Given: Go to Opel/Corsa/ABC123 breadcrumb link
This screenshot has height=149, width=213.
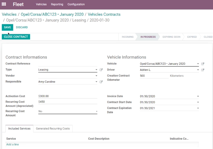Looking at the screenshot, I should pos(52,14).
